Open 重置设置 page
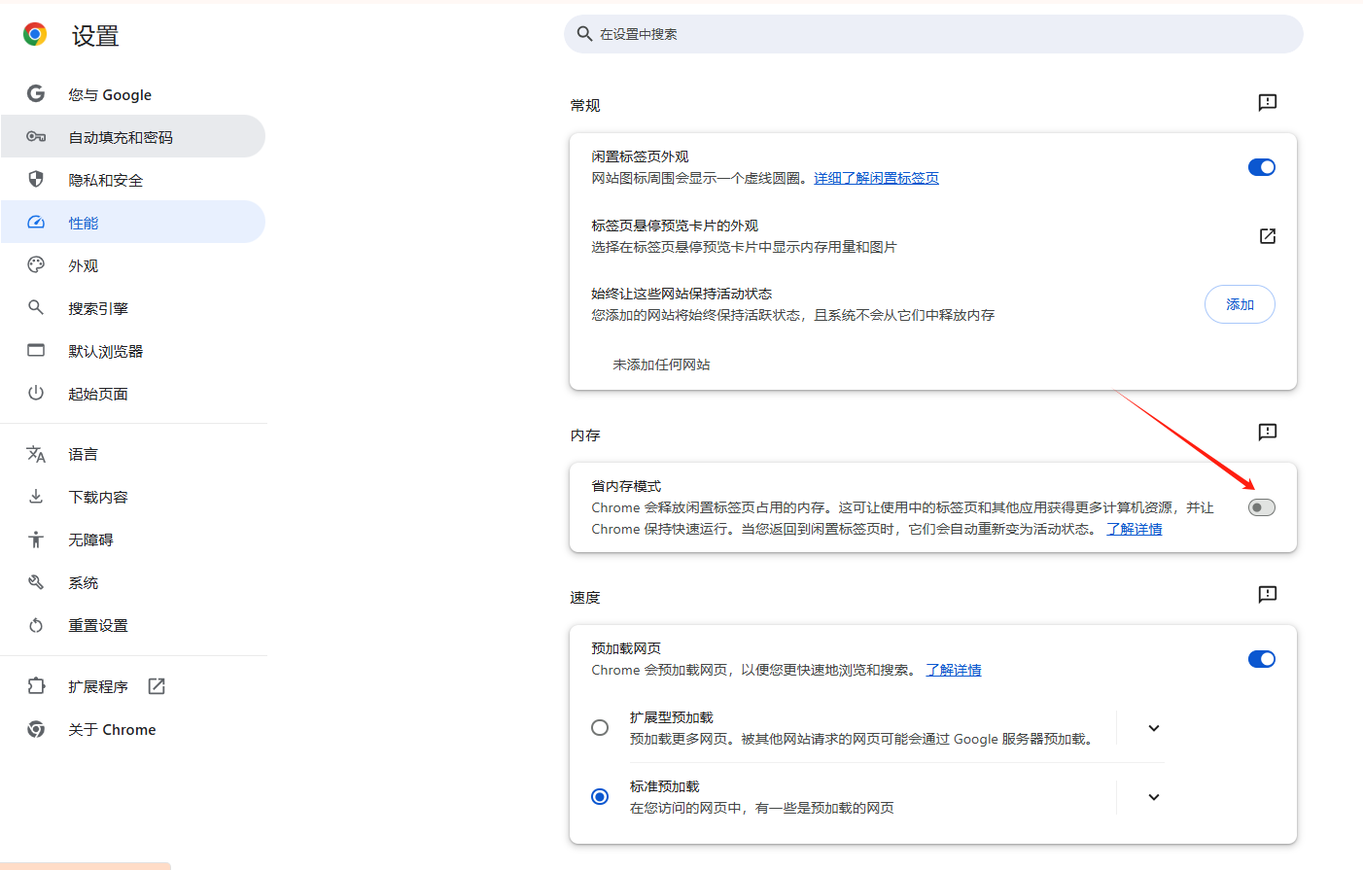The image size is (1363, 870). [133, 625]
